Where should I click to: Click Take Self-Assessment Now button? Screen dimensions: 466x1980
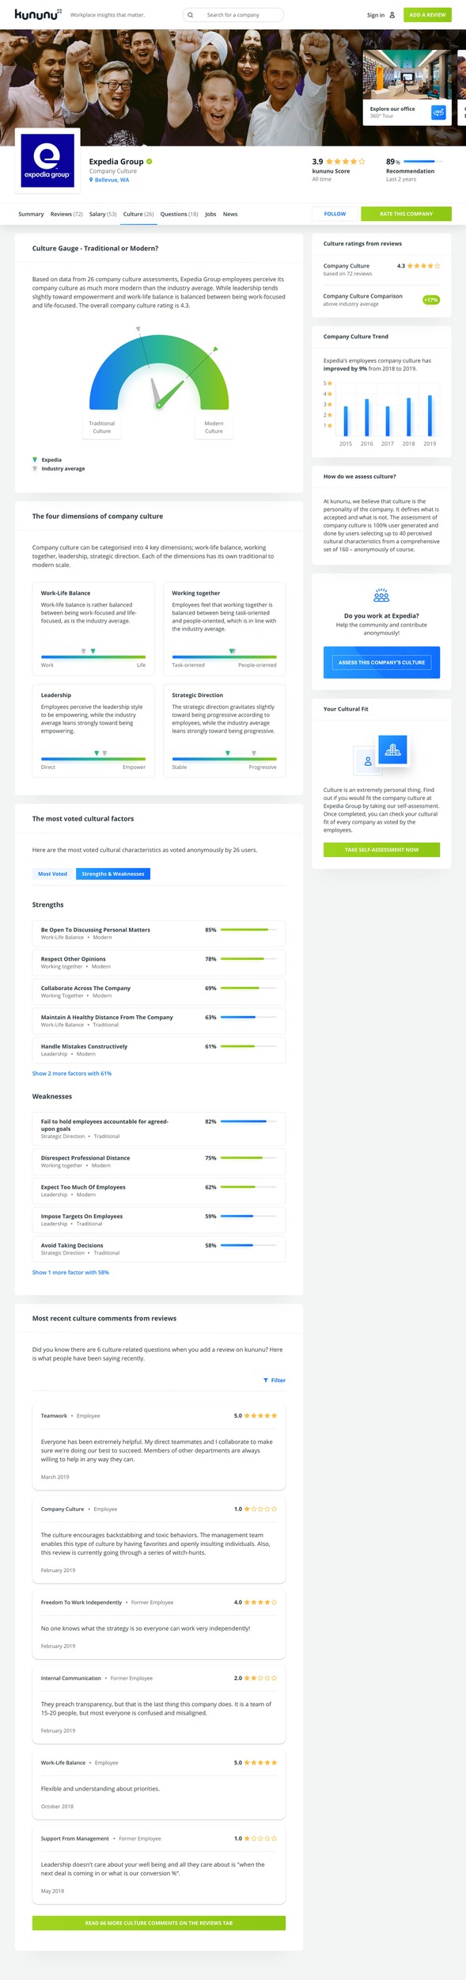[x=381, y=850]
